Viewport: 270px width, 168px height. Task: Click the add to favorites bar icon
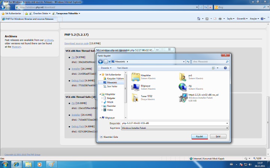click(26, 13)
